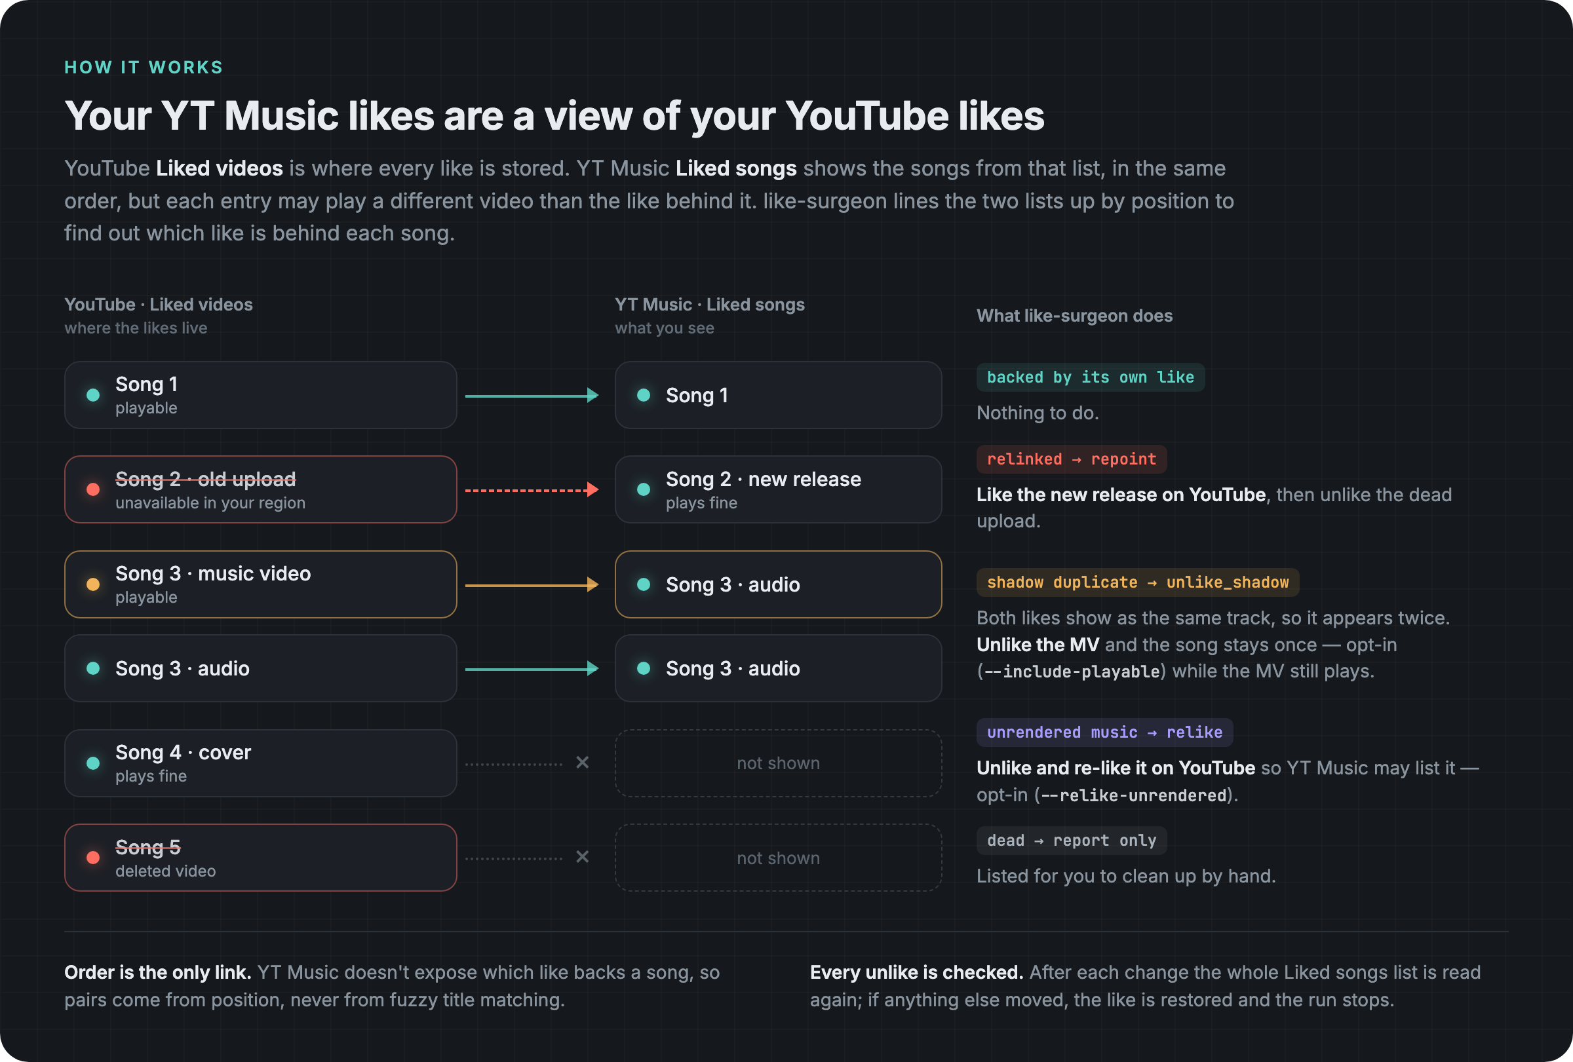Click the X mark in the Song 5 row

[582, 857]
